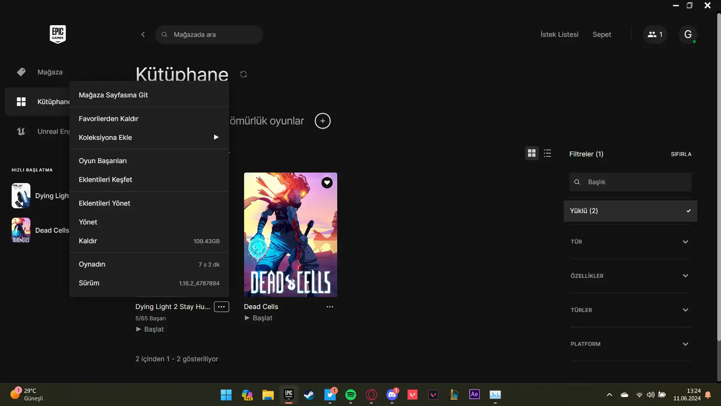The width and height of the screenshot is (721, 406).
Task: Click the Başlık filter field
Action: tap(630, 182)
